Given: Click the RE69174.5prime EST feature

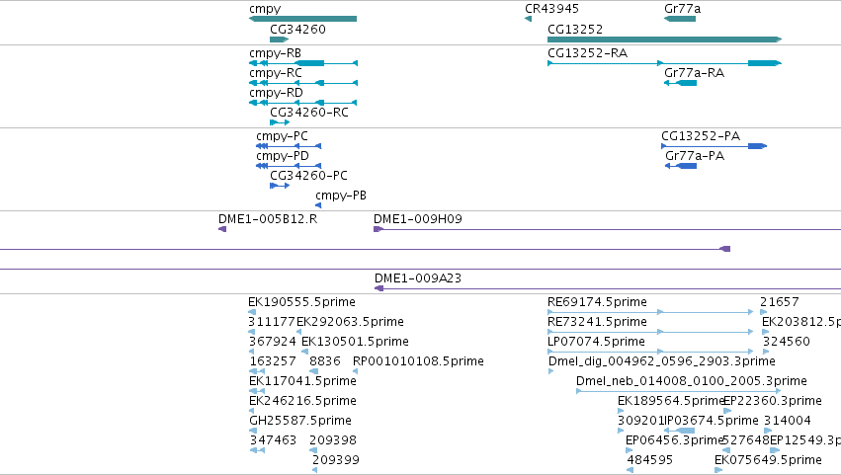Looking at the screenshot, I should pos(650,312).
